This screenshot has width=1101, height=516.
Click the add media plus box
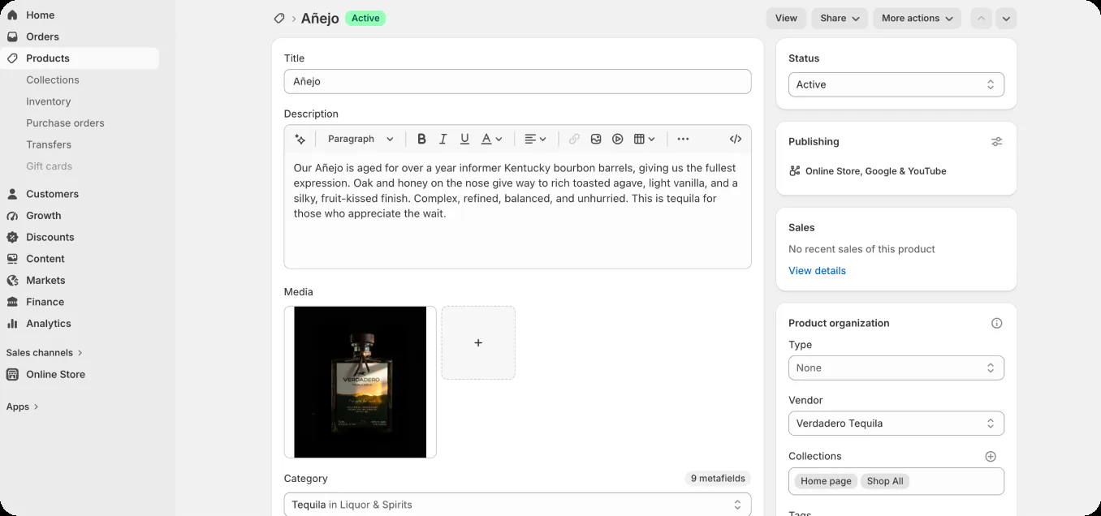point(478,342)
